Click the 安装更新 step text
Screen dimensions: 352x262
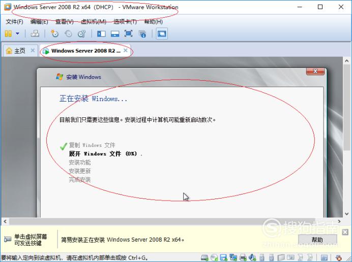point(80,171)
